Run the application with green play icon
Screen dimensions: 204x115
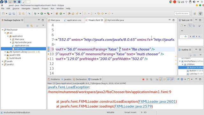click(x=42, y=13)
